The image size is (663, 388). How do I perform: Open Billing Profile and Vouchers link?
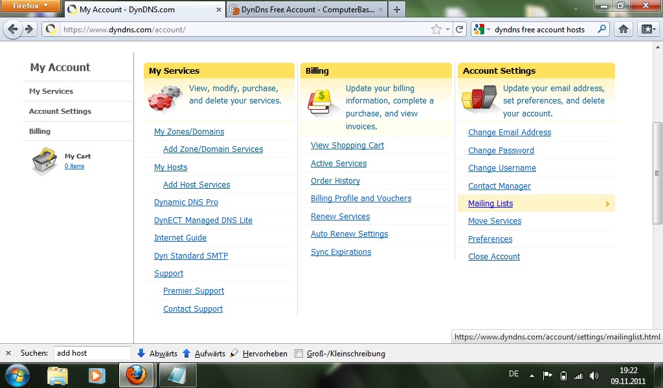coord(361,199)
